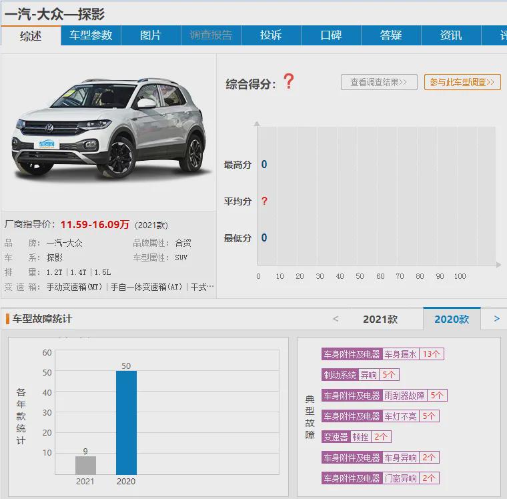507x499 pixels.
Task: Click the page title 一汽-大众—探影
Action: pyautogui.click(x=54, y=14)
